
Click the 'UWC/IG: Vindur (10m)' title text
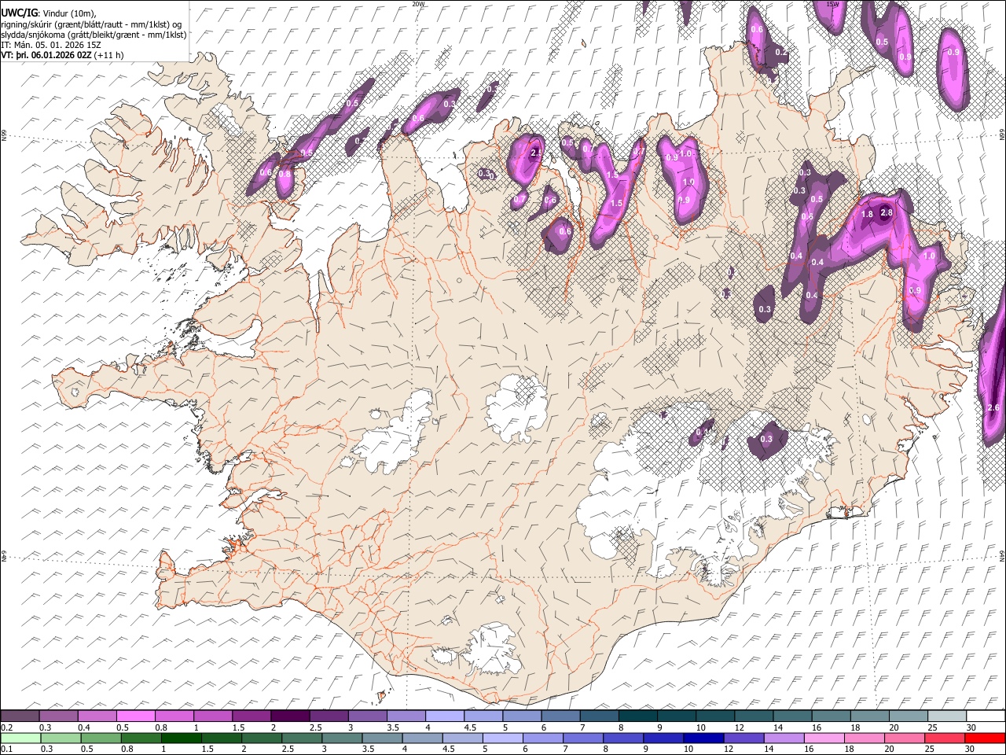pyautogui.click(x=48, y=13)
